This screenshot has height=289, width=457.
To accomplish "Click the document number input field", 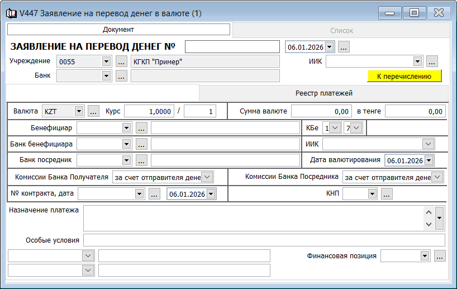I will click(x=232, y=47).
